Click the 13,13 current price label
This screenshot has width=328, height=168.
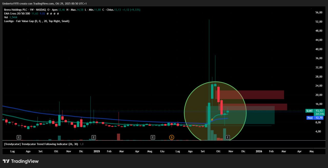tap(319, 111)
